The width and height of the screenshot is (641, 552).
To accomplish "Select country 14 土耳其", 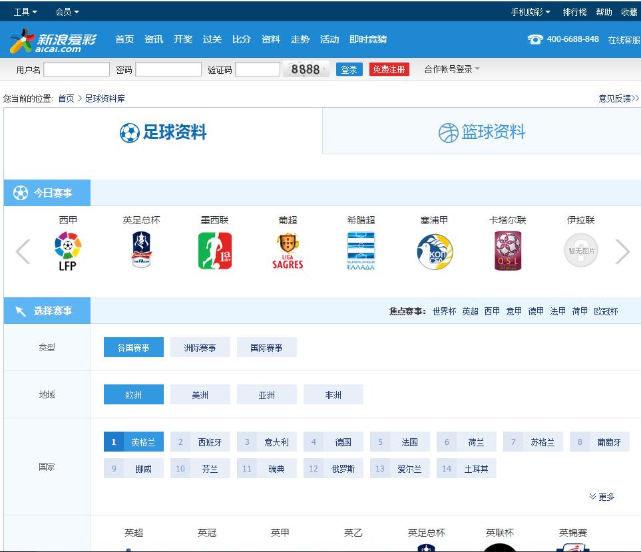I will [467, 468].
